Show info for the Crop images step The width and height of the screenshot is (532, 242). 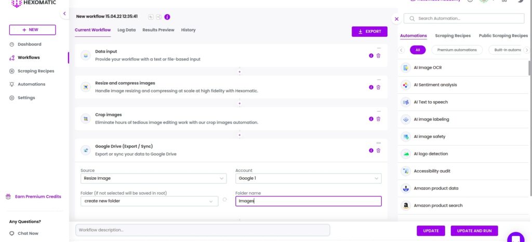pos(371,119)
